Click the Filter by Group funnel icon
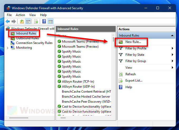The height and width of the screenshot is (130, 179). coord(121,61)
